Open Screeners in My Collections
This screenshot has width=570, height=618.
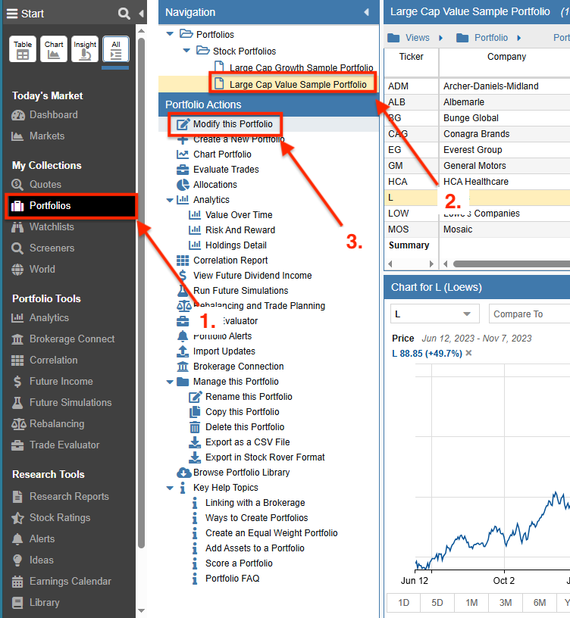tap(52, 248)
